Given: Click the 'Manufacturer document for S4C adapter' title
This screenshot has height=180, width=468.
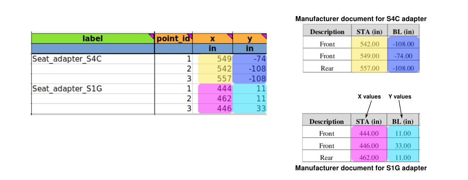Looking at the screenshot, I should [361, 19].
